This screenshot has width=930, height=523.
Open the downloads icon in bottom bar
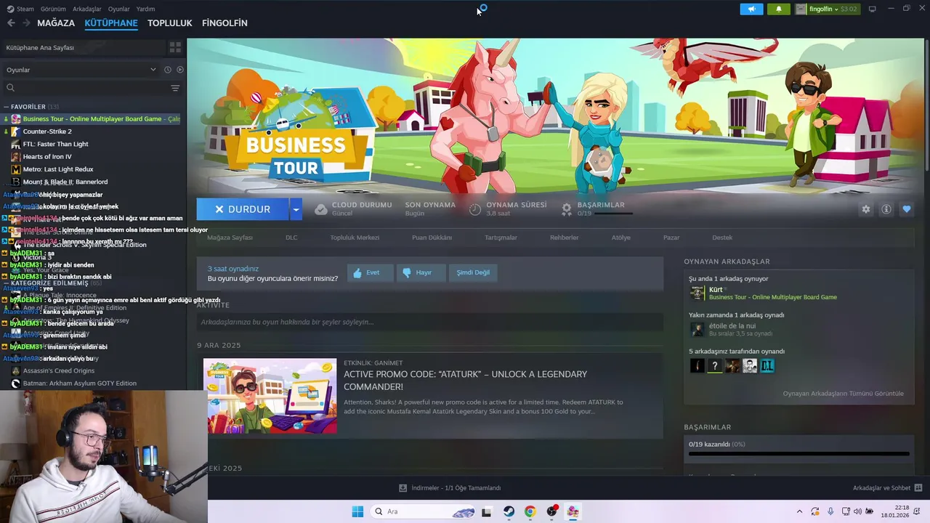pyautogui.click(x=403, y=488)
